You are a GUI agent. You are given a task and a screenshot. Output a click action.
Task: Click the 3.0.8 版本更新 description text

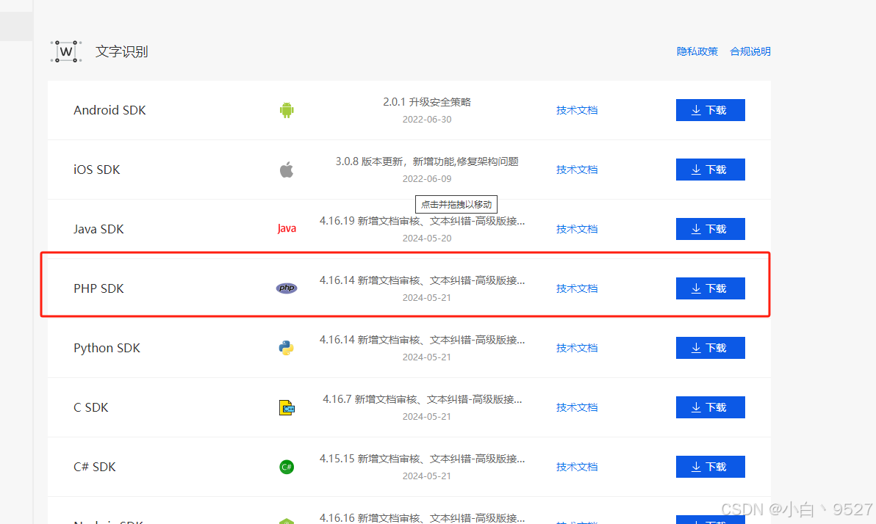[427, 161]
